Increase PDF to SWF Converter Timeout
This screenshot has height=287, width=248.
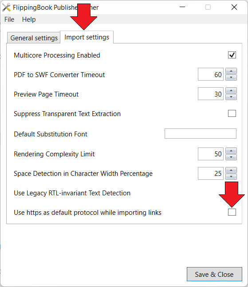click(x=231, y=71)
